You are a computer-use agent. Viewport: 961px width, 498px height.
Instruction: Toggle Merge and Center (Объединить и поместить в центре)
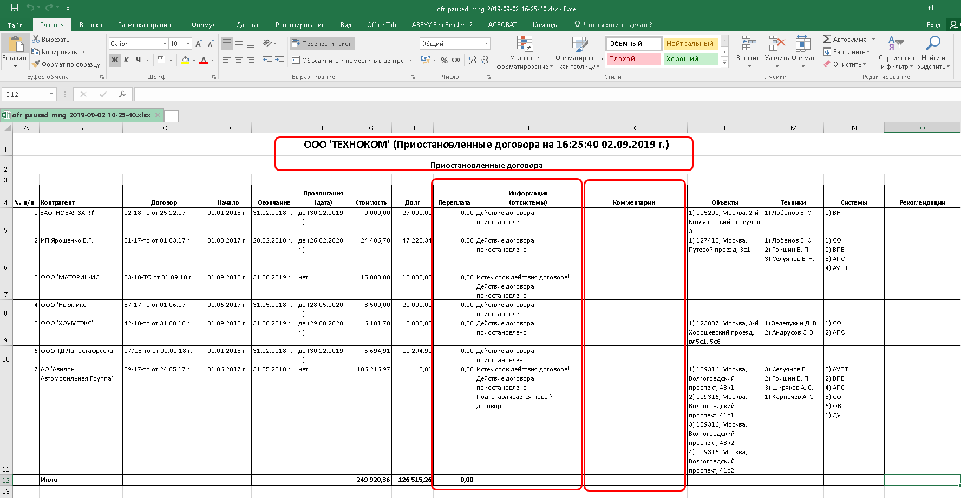click(348, 61)
